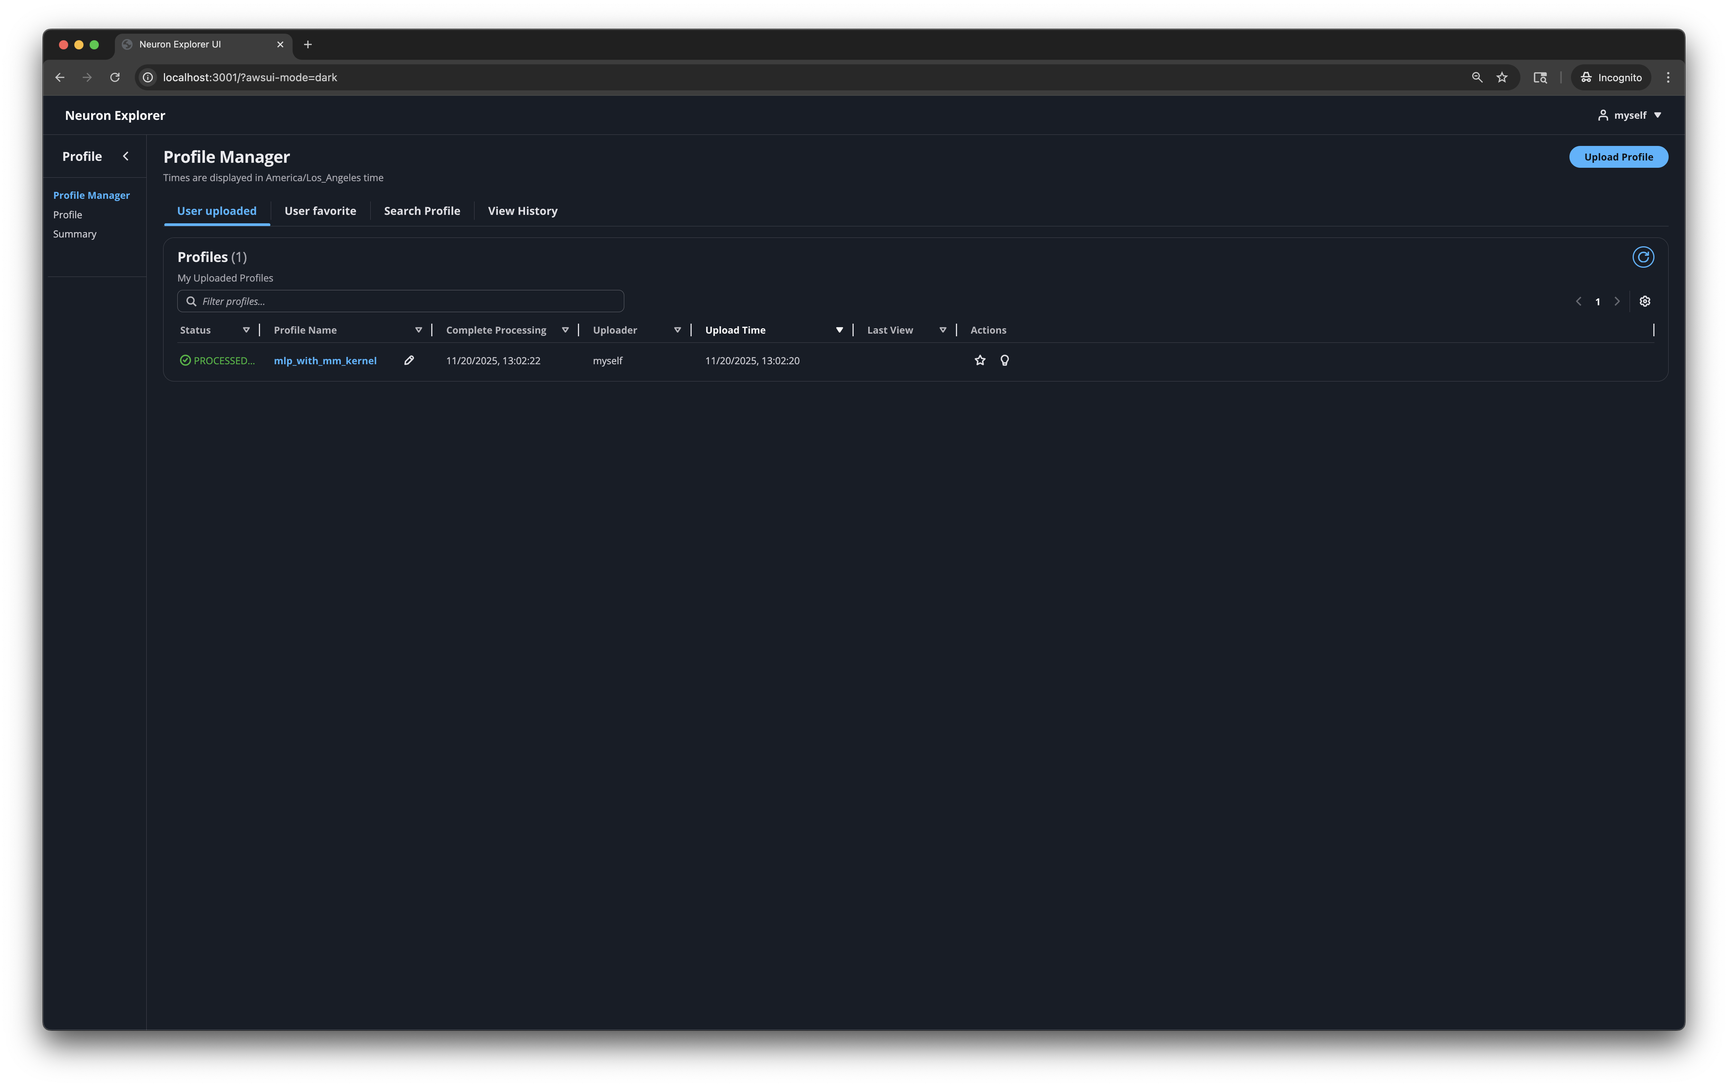This screenshot has height=1087, width=1728.
Task: Click the pencil icon to rename mlp_with_mm_kernel
Action: pos(409,360)
